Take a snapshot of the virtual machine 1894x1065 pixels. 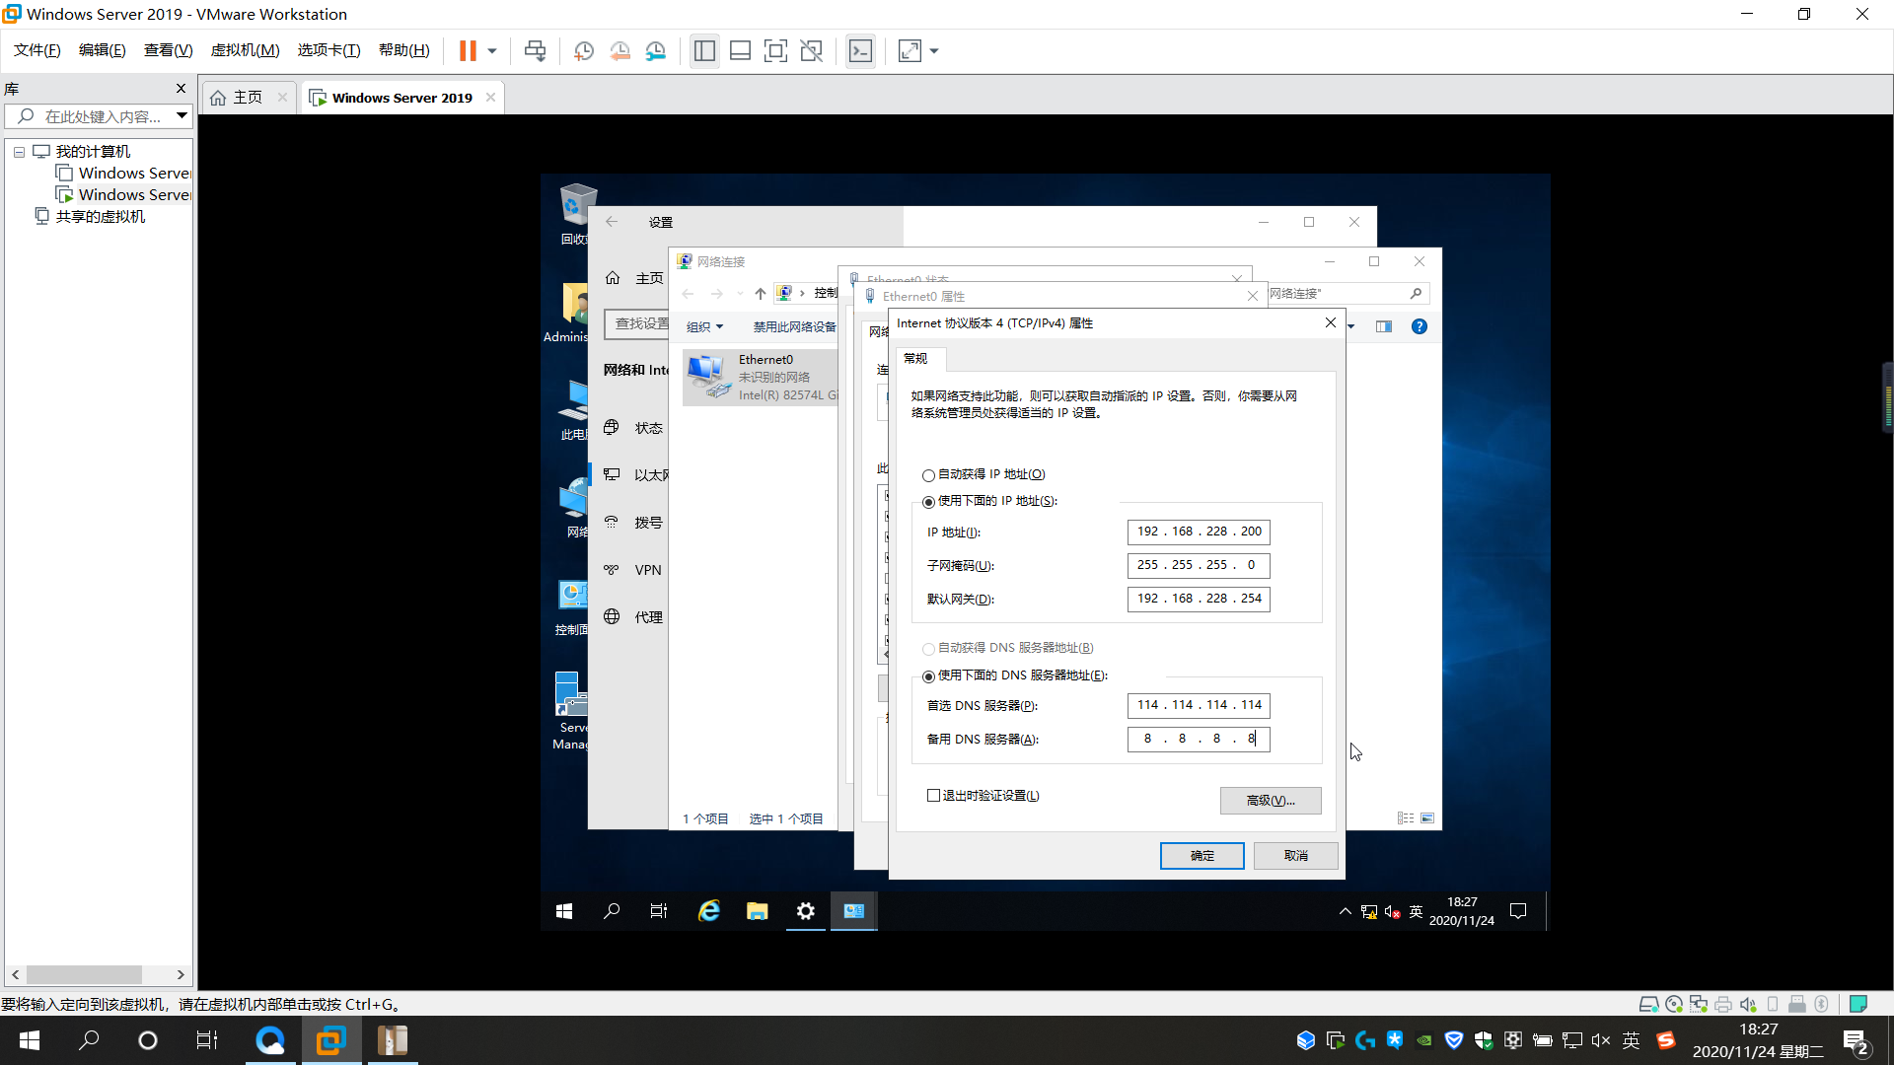tap(583, 50)
